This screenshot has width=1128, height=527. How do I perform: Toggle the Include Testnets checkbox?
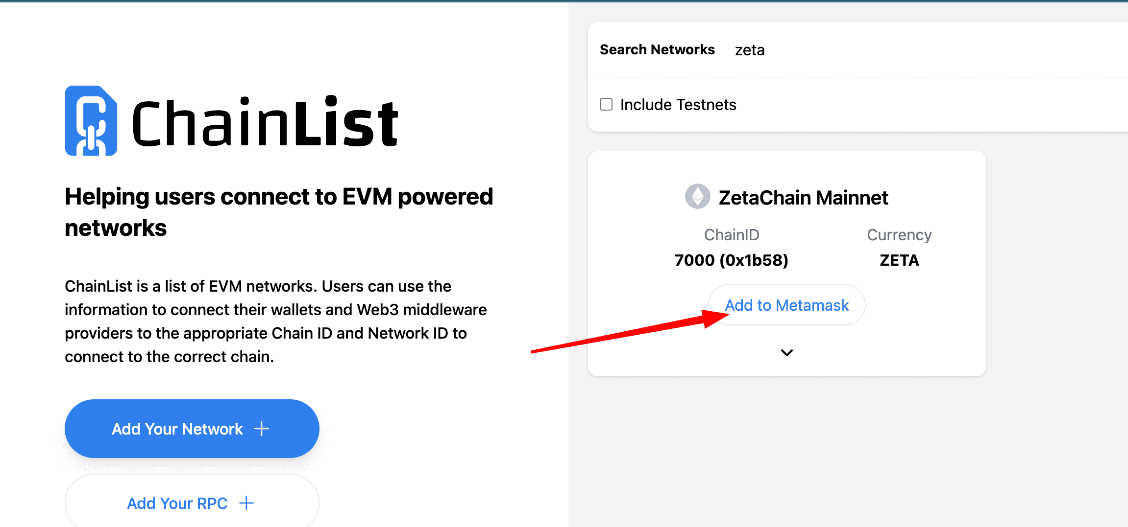pos(606,104)
